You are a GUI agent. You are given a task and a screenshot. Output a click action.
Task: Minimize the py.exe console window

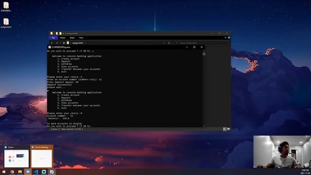[187, 47]
